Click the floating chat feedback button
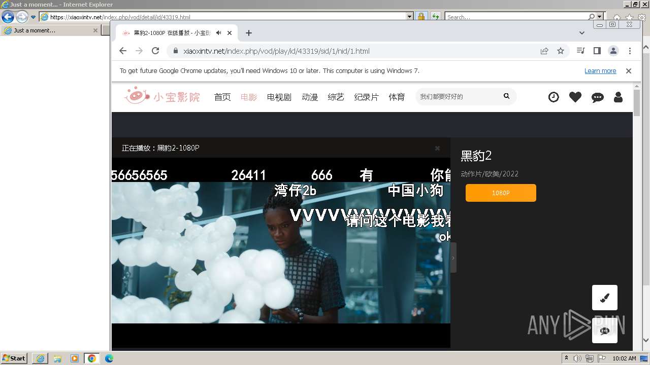 pos(605,331)
